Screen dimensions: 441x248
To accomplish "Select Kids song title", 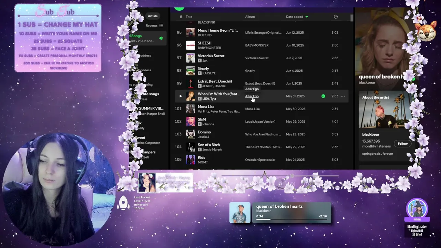I will pos(201,157).
